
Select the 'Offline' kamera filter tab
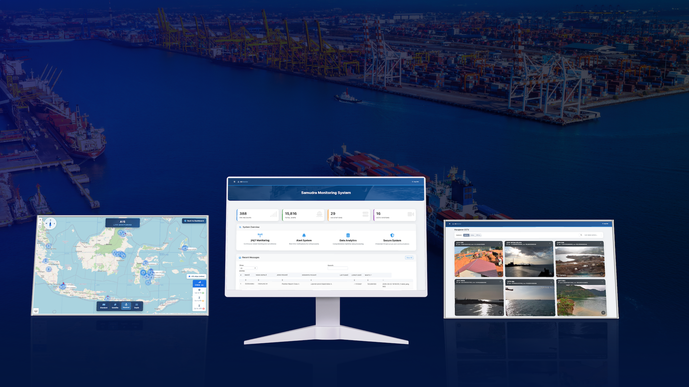tap(479, 235)
